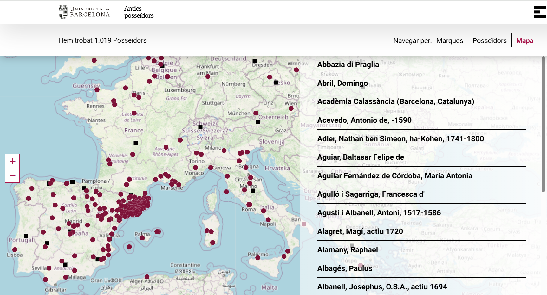Viewport: 547px width, 295px height.
Task: Open Abril, Domingo entry
Action: pyautogui.click(x=342, y=83)
